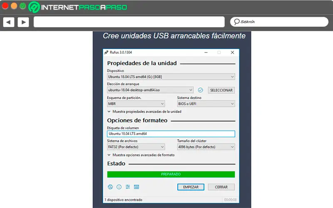Click the browser address bar
This screenshot has width=333, height=208.
click(129, 22)
